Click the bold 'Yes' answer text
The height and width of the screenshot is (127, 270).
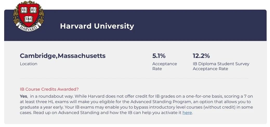[23, 96]
